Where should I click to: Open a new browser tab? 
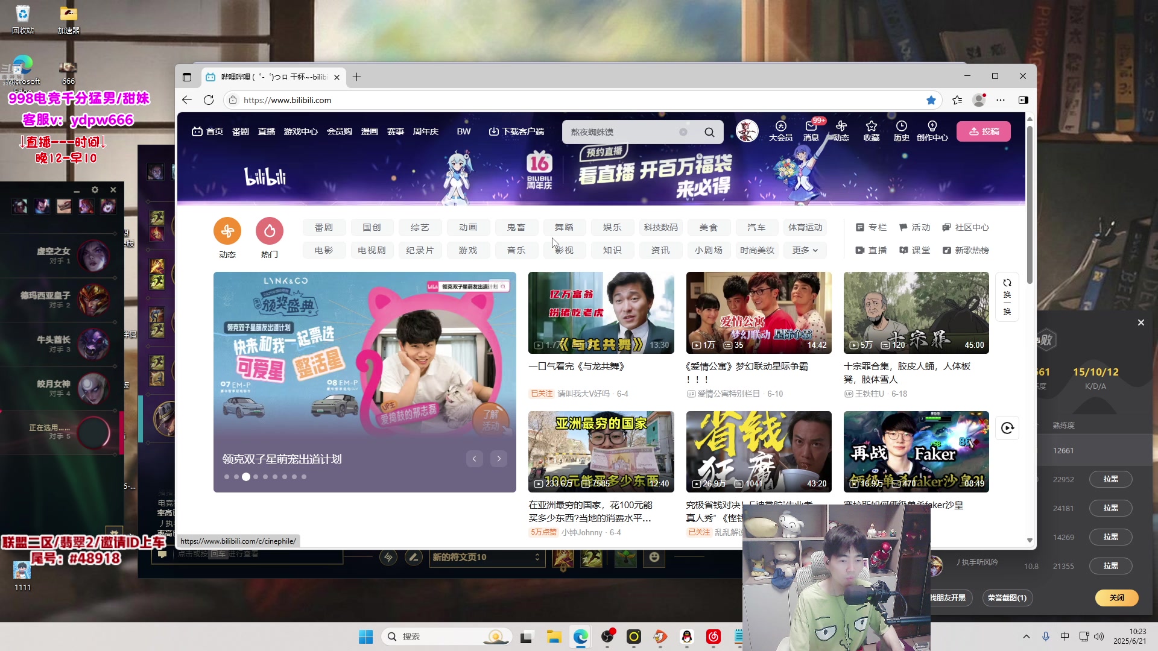tap(357, 77)
